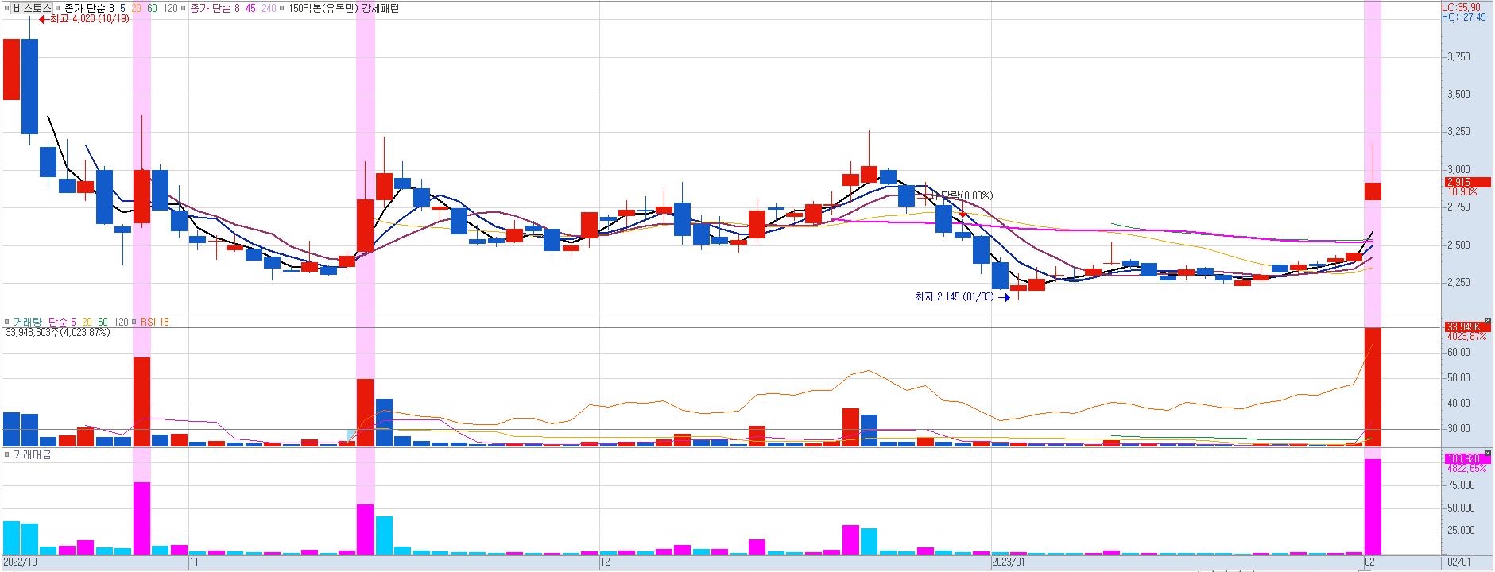
Task: Click the square marker before 거래대금
Action: 7,454
